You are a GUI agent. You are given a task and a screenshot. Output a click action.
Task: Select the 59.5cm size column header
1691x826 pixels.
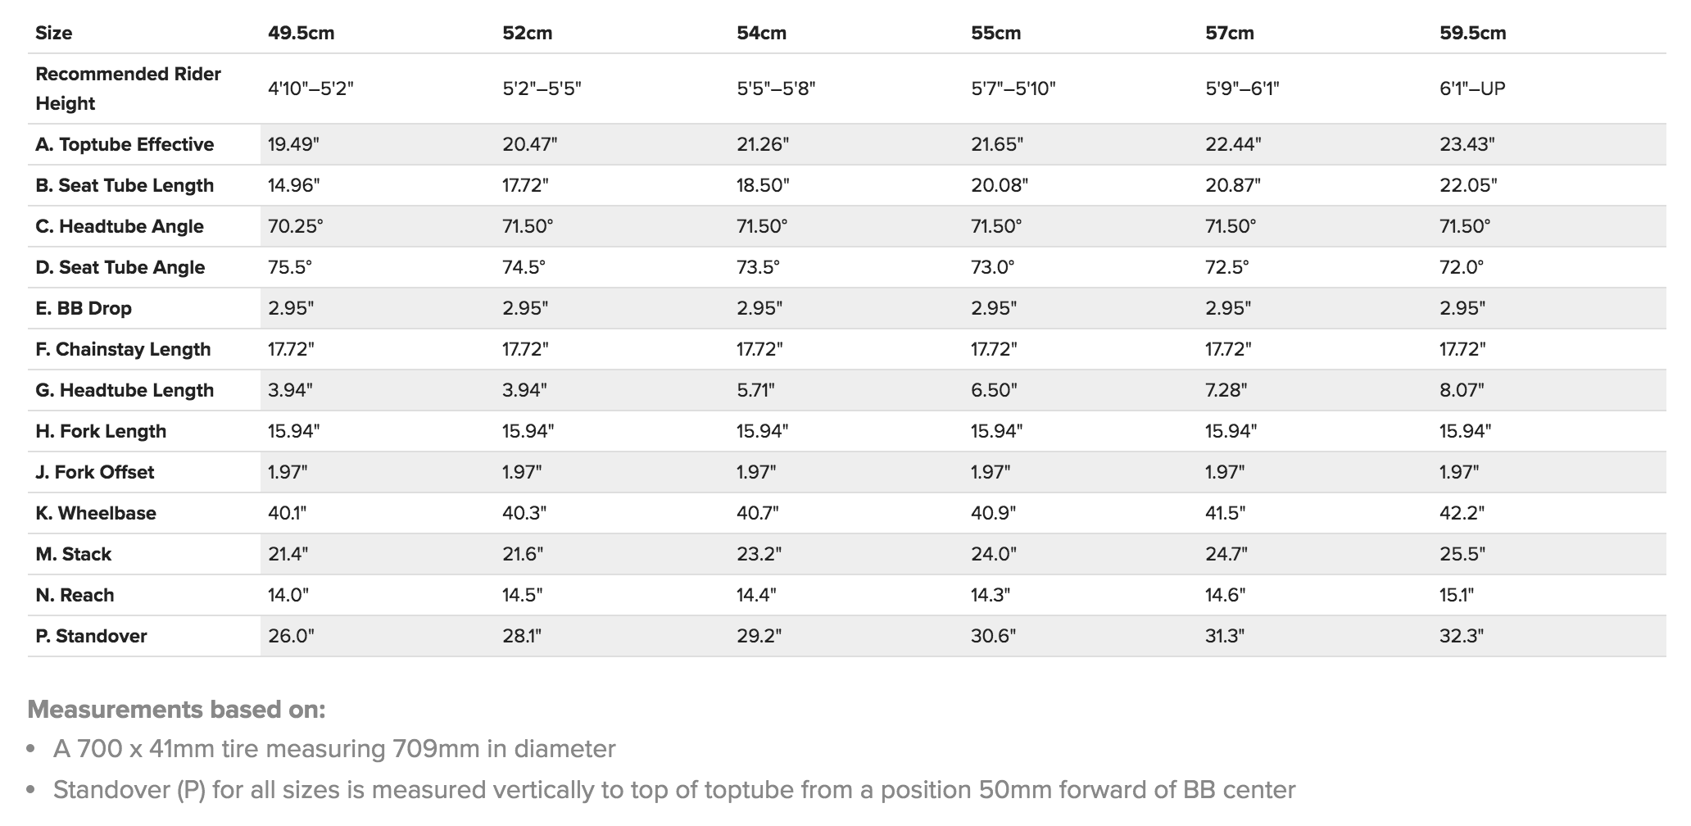coord(1472,34)
